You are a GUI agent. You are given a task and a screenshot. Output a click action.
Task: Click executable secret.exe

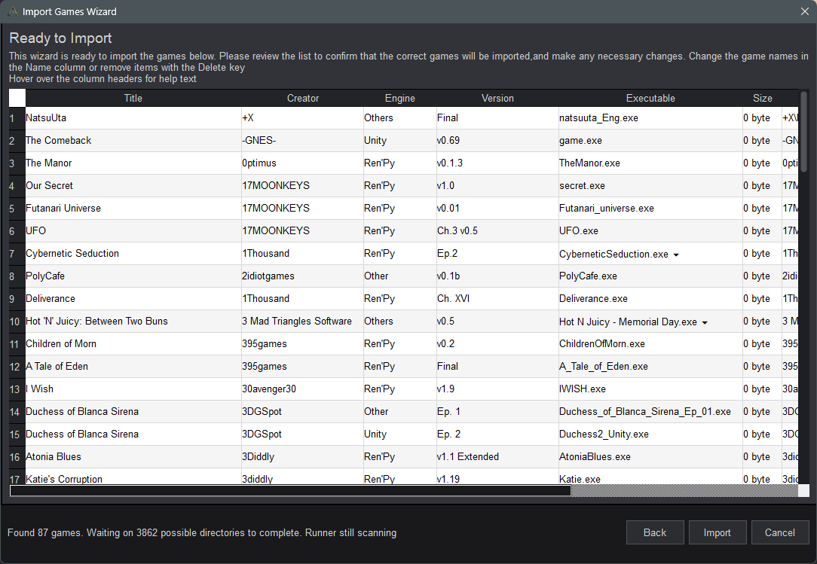(650, 186)
